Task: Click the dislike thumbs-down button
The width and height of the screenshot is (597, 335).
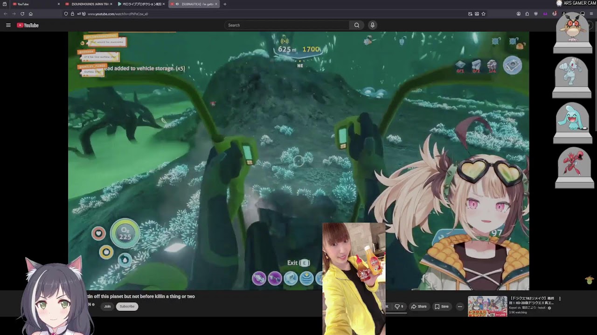Action: tap(399, 307)
